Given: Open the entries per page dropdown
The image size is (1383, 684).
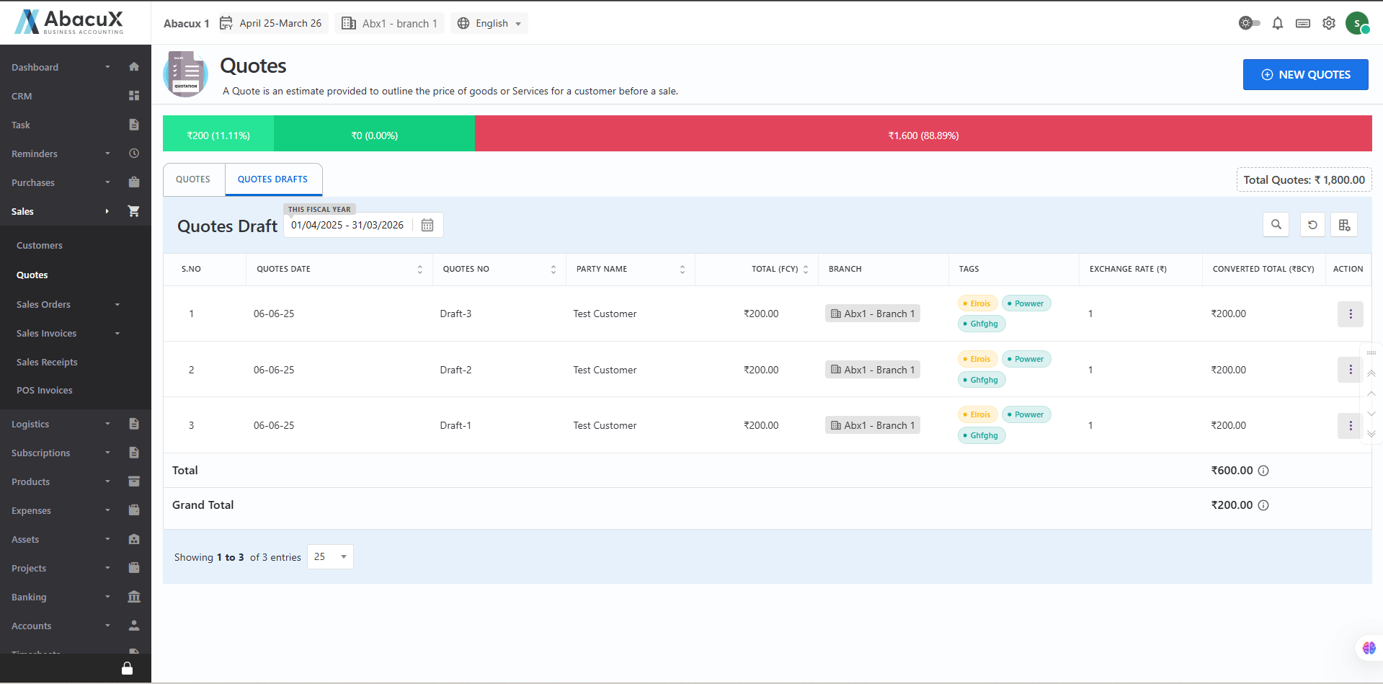Looking at the screenshot, I should pos(330,556).
